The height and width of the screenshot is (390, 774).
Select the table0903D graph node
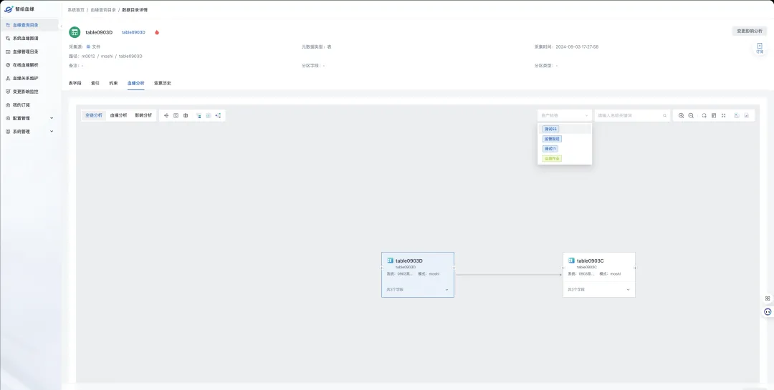418,275
